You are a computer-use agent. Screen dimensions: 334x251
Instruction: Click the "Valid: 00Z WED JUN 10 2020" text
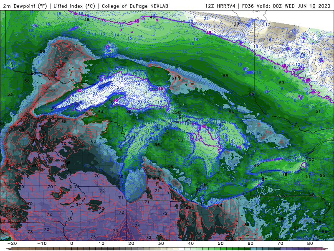click(x=294, y=6)
